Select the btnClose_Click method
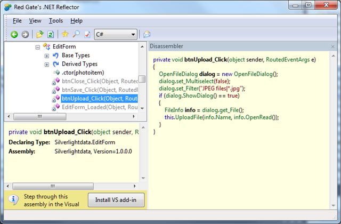Screen dimensions: 341x224 (x=100, y=81)
